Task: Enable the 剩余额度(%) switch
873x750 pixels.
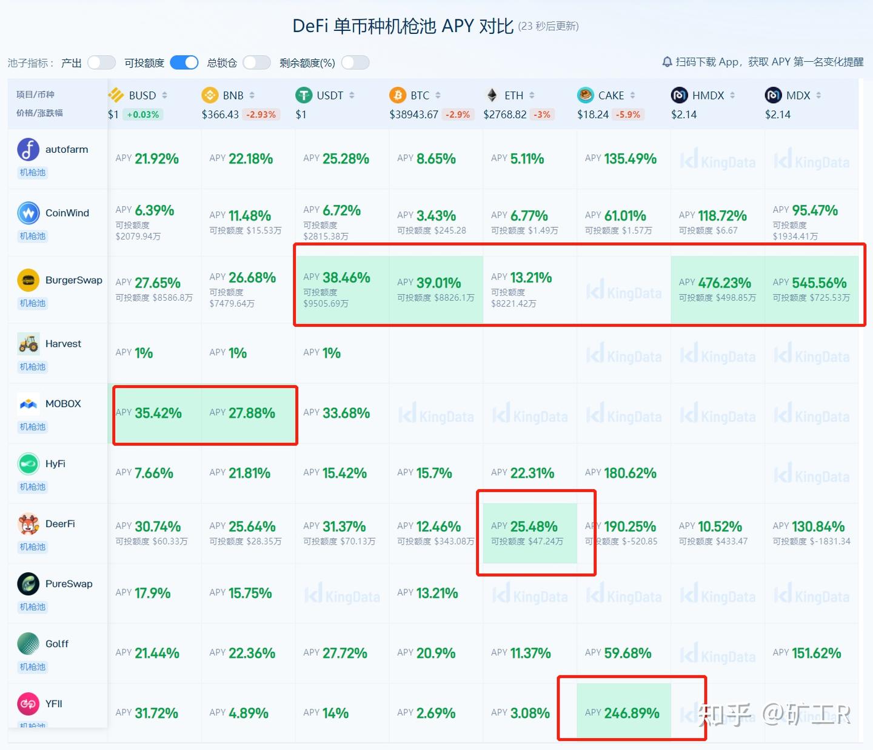Action: point(355,62)
